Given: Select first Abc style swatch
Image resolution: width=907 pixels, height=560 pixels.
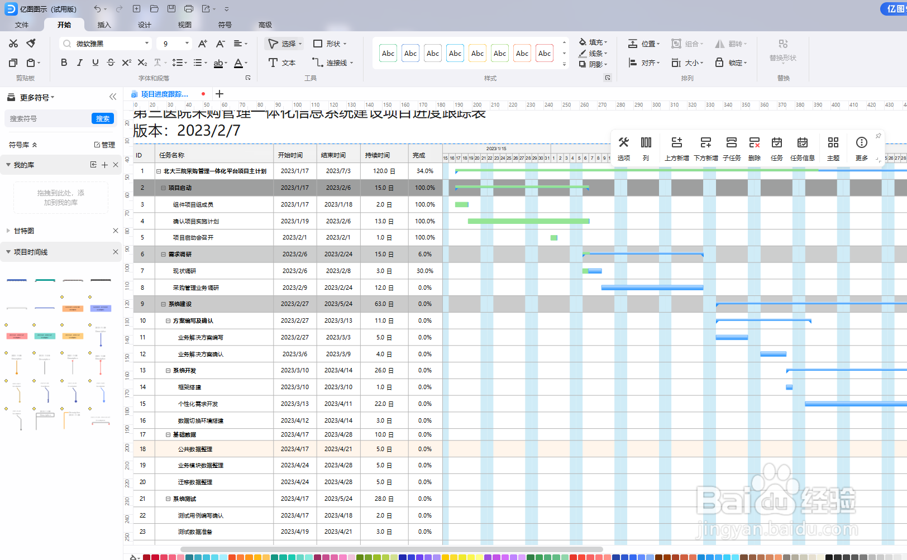Looking at the screenshot, I should (x=388, y=54).
